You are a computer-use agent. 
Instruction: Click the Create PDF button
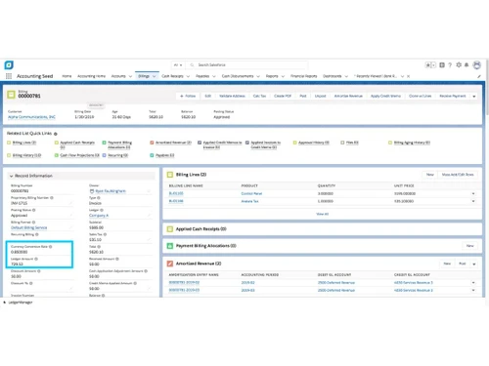click(x=283, y=96)
